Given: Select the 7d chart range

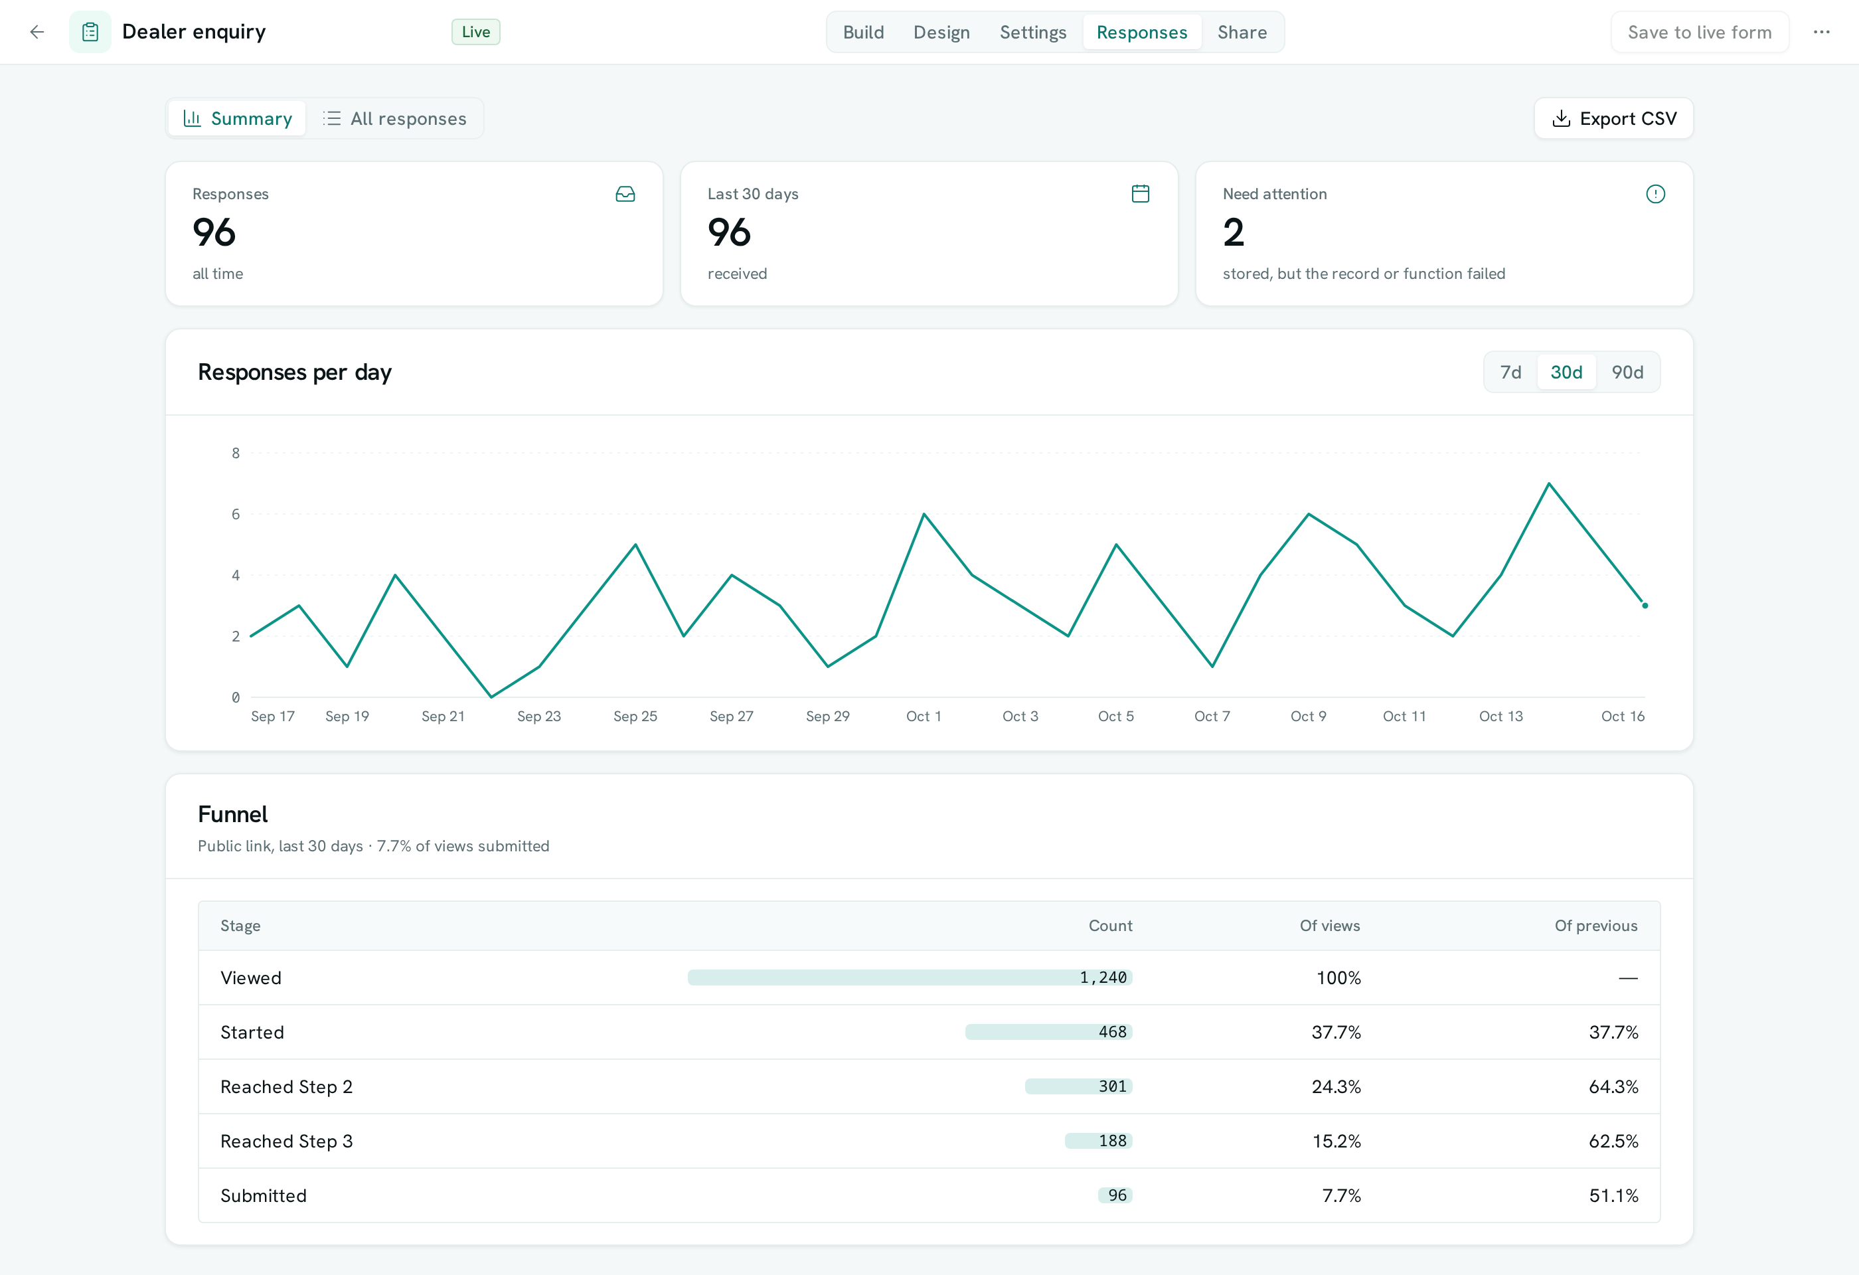Looking at the screenshot, I should [x=1510, y=372].
